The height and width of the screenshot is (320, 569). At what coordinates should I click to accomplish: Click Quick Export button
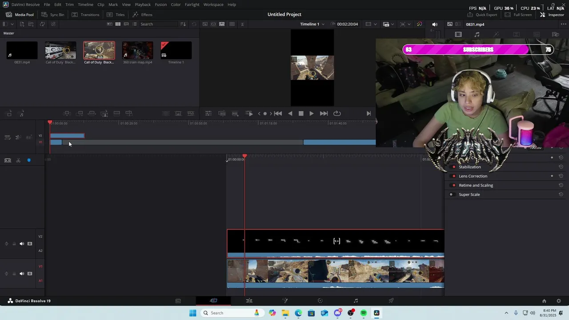tap(482, 15)
